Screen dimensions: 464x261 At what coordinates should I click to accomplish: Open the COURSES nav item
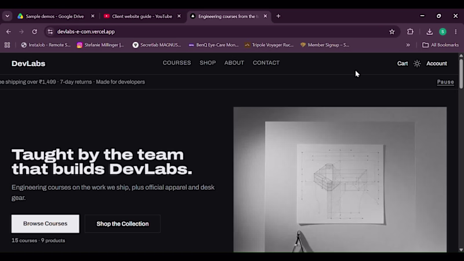click(x=177, y=63)
